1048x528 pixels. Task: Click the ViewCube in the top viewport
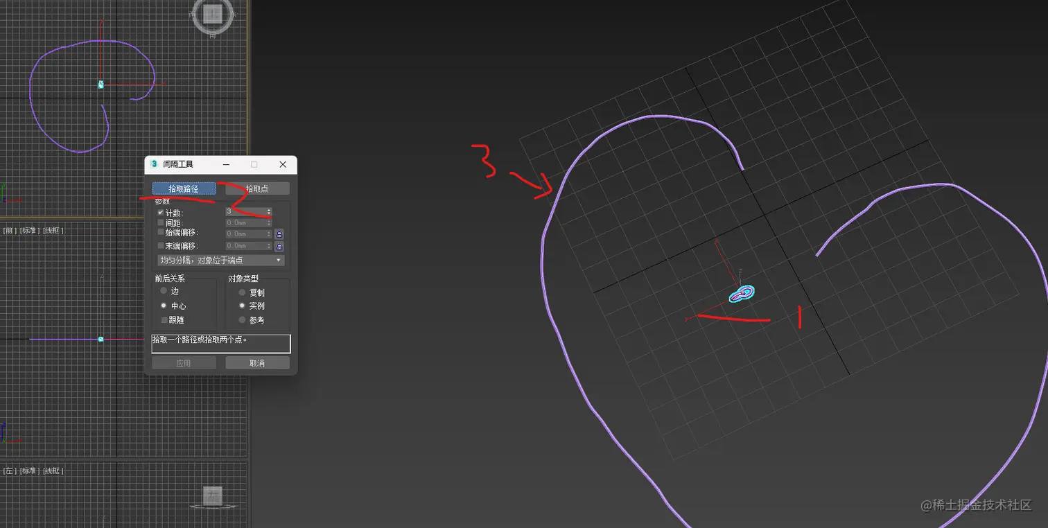pos(213,15)
